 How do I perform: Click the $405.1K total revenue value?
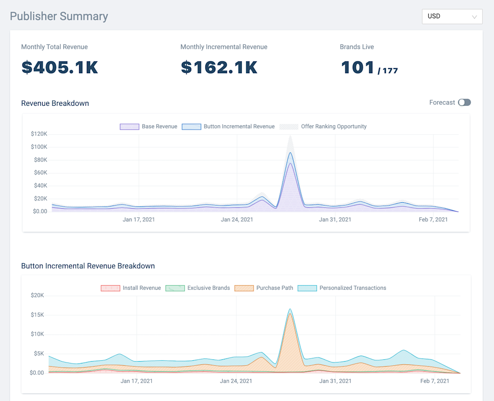click(x=60, y=67)
